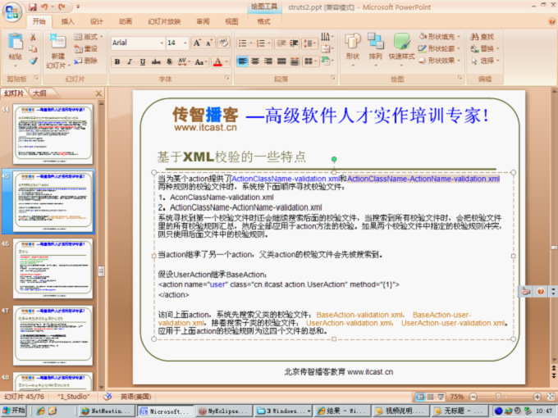The height and width of the screenshot is (418, 558).
Task: Switch to Slide Sorter view
Action: [x=430, y=397]
